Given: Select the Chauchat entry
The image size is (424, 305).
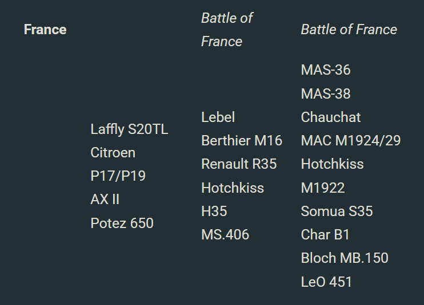Looking at the screenshot, I should 331,117.
